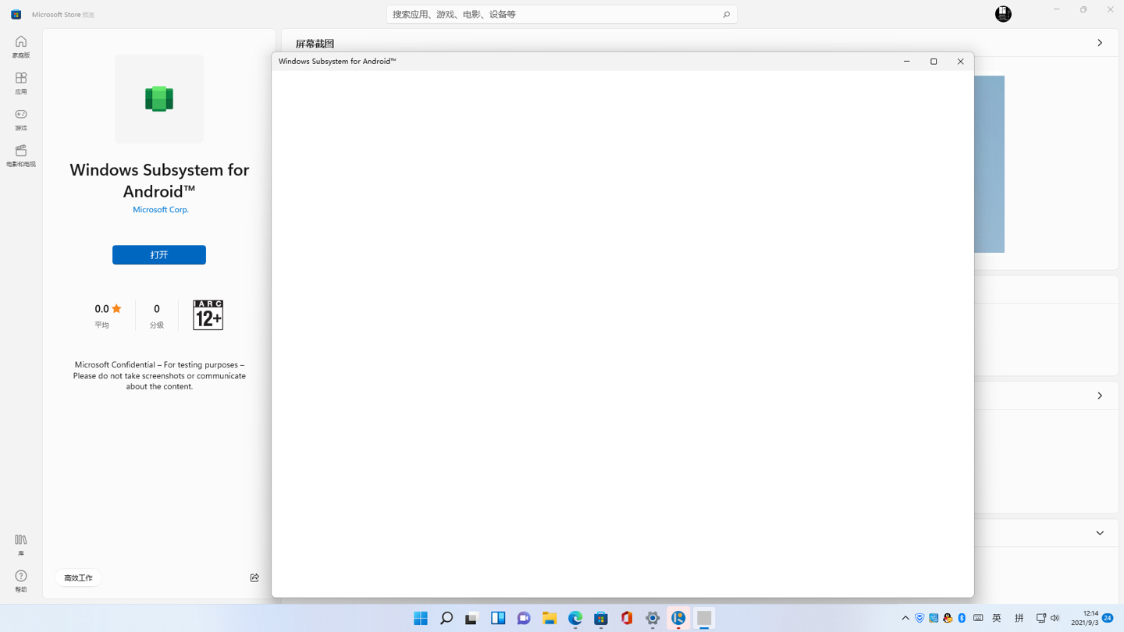This screenshot has height=632, width=1124.
Task: Open Settings from the taskbar
Action: [x=653, y=618]
